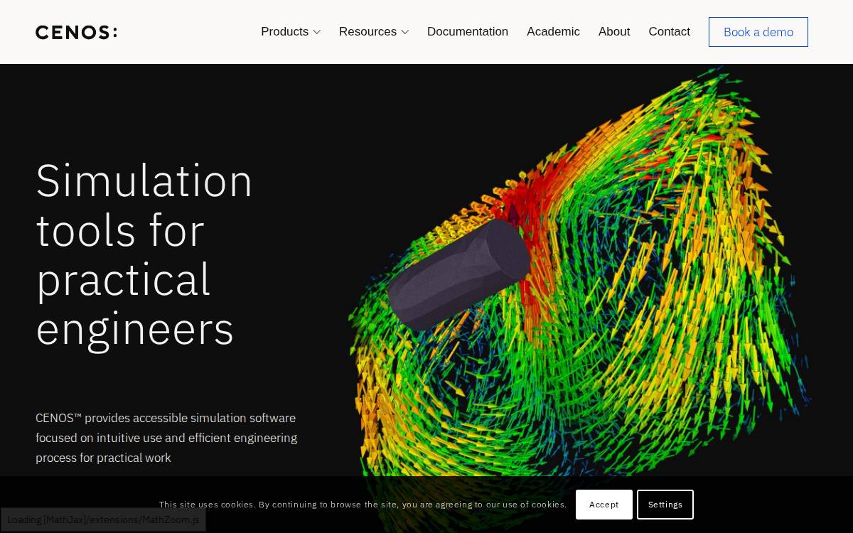Open the Contact page
The image size is (853, 533).
[669, 32]
